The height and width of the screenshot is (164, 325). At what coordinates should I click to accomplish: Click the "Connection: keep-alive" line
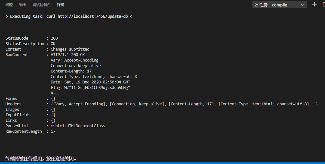click(76, 66)
